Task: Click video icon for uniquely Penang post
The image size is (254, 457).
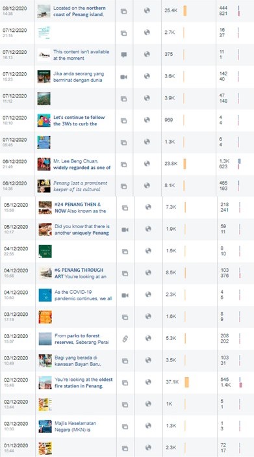Action: click(x=125, y=229)
